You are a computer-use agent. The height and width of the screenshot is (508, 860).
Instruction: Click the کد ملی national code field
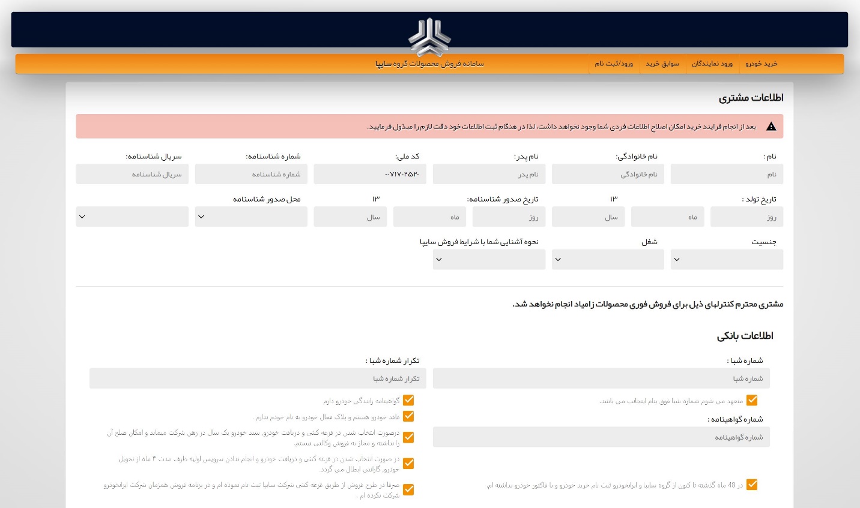tap(370, 174)
